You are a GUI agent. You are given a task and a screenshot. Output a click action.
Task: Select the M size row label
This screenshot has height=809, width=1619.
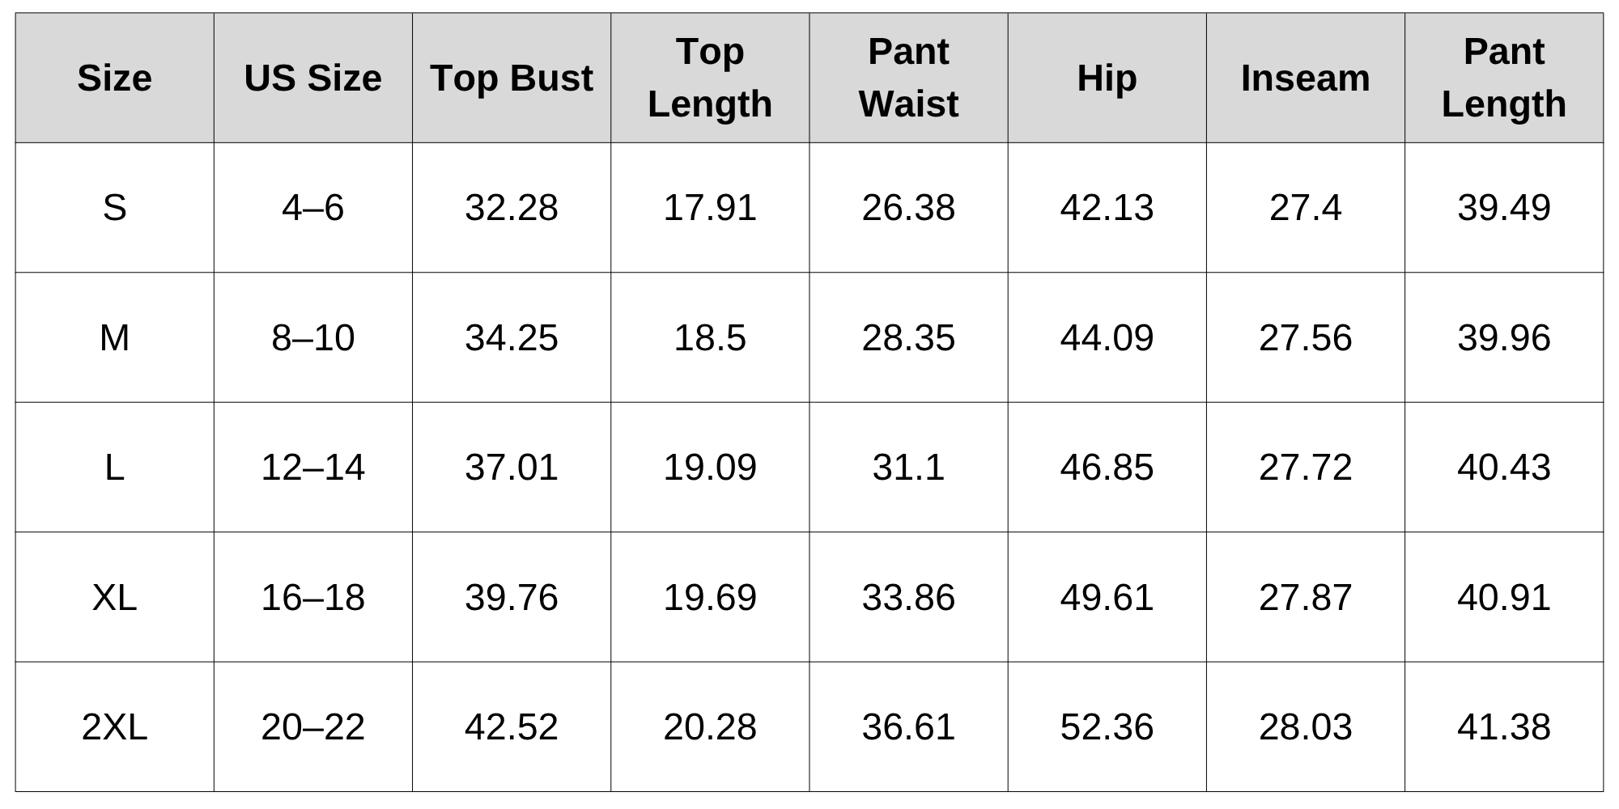(x=114, y=337)
